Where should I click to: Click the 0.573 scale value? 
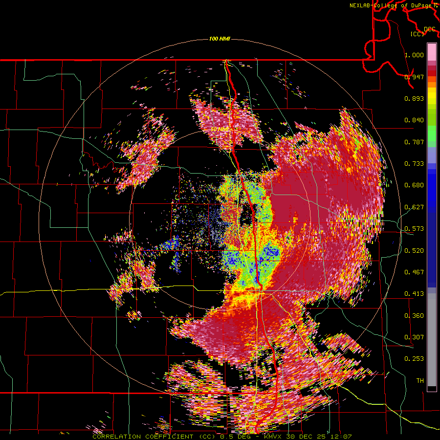[414, 229]
